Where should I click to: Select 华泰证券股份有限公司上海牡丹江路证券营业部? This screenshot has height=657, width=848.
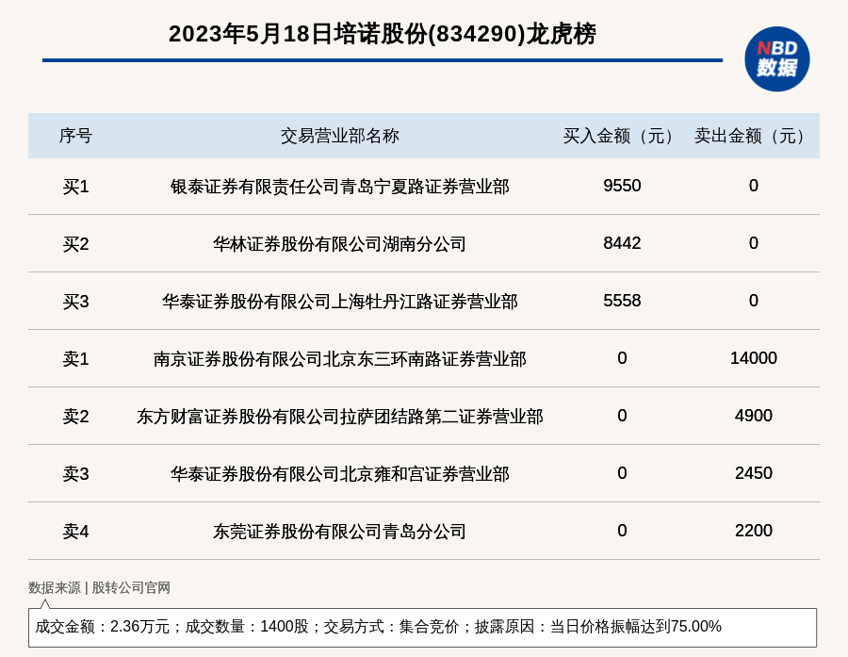pos(339,302)
